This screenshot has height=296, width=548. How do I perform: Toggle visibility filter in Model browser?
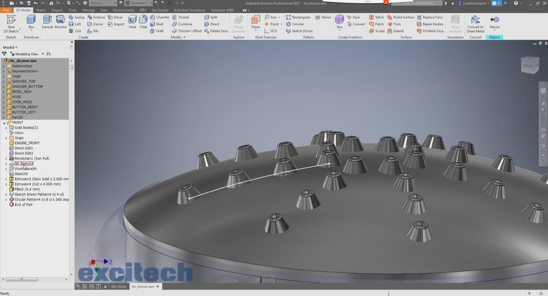point(5,53)
